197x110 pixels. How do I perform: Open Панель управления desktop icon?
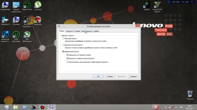click(x=16, y=7)
